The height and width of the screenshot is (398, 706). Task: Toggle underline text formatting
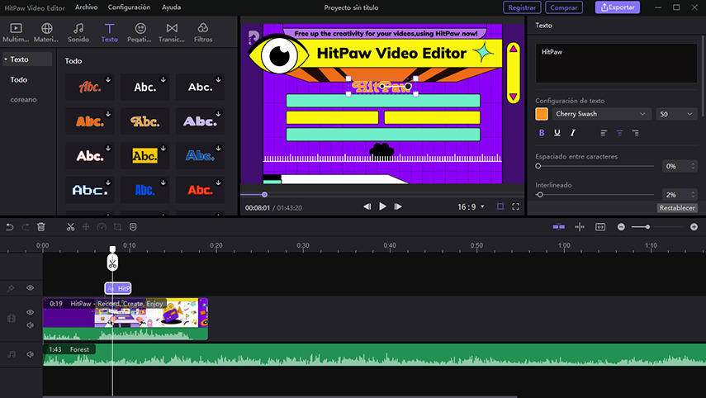[557, 133]
